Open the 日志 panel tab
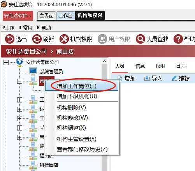Screen dimensions: 195x171 point(181,66)
